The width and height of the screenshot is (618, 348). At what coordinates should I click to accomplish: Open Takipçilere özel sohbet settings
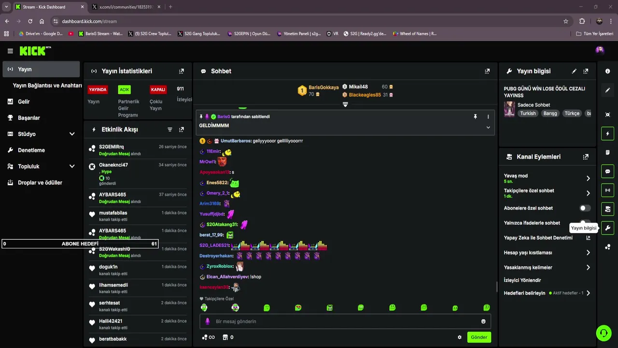(x=547, y=193)
